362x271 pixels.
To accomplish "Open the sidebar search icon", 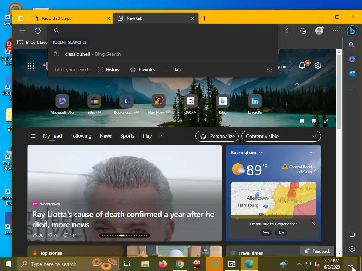I will pos(352,45).
